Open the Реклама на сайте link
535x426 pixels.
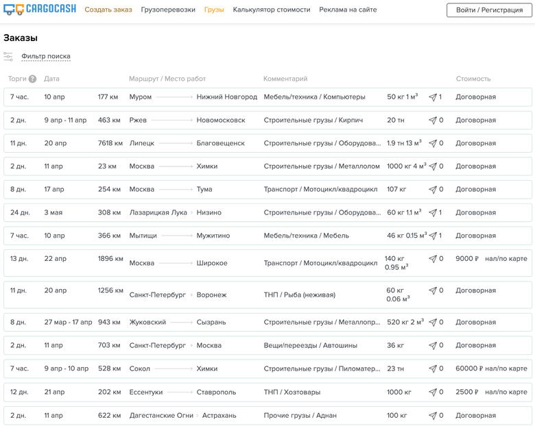coord(348,10)
